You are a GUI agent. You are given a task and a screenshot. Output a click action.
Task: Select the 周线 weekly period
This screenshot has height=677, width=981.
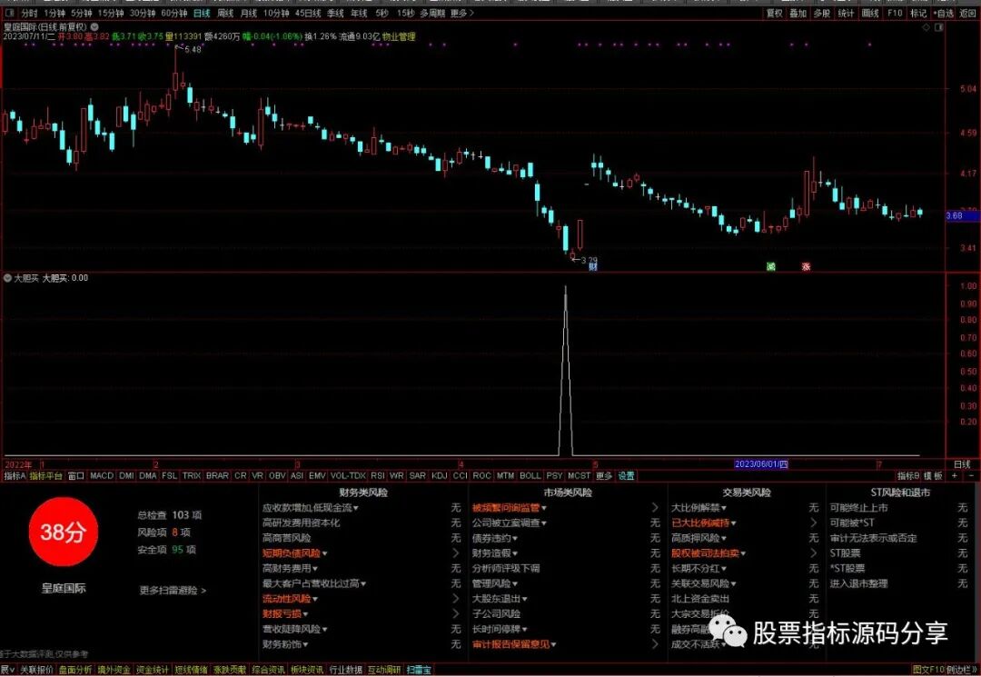(225, 13)
